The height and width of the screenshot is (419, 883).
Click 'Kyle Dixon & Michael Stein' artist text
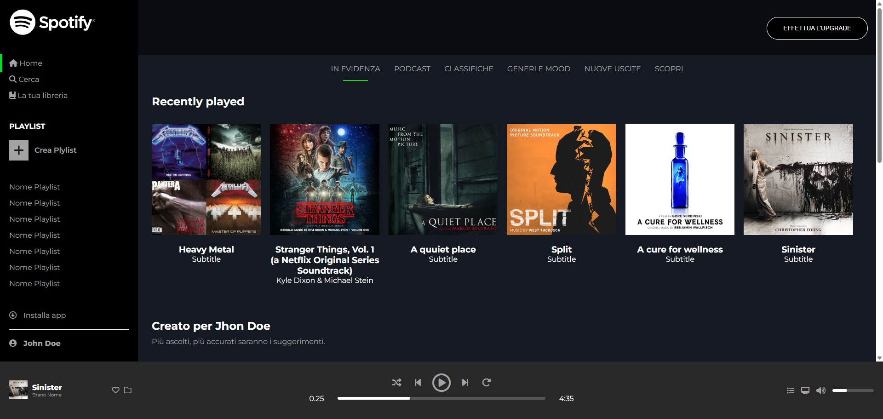tap(325, 280)
